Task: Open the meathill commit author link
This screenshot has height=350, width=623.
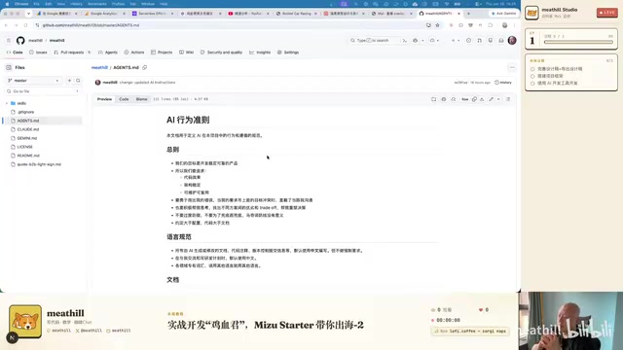Action: click(110, 83)
